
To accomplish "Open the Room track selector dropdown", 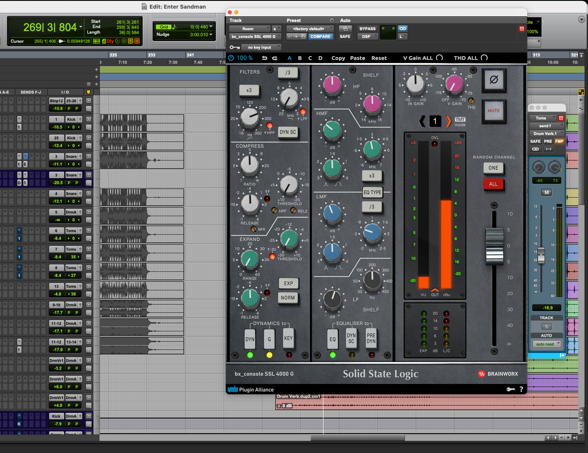I will (249, 29).
